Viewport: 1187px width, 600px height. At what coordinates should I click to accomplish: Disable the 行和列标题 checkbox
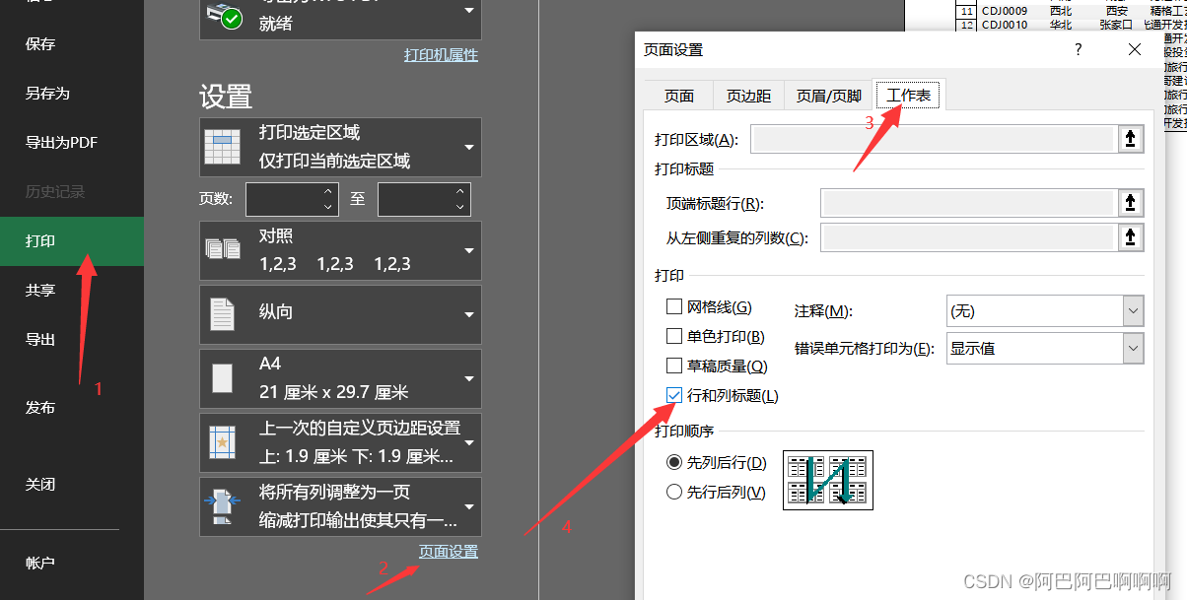pos(674,395)
